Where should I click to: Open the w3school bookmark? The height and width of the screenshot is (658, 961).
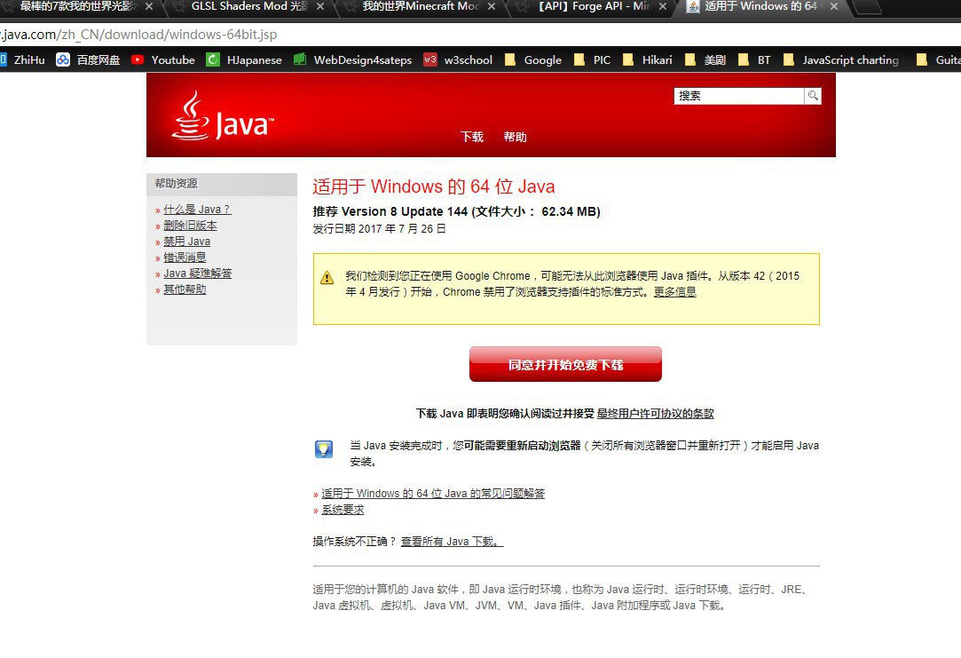pos(458,60)
